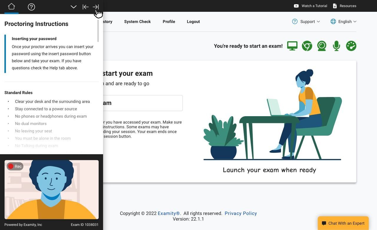Check the computer monitor status icon
377x230 pixels.
pyautogui.click(x=292, y=46)
